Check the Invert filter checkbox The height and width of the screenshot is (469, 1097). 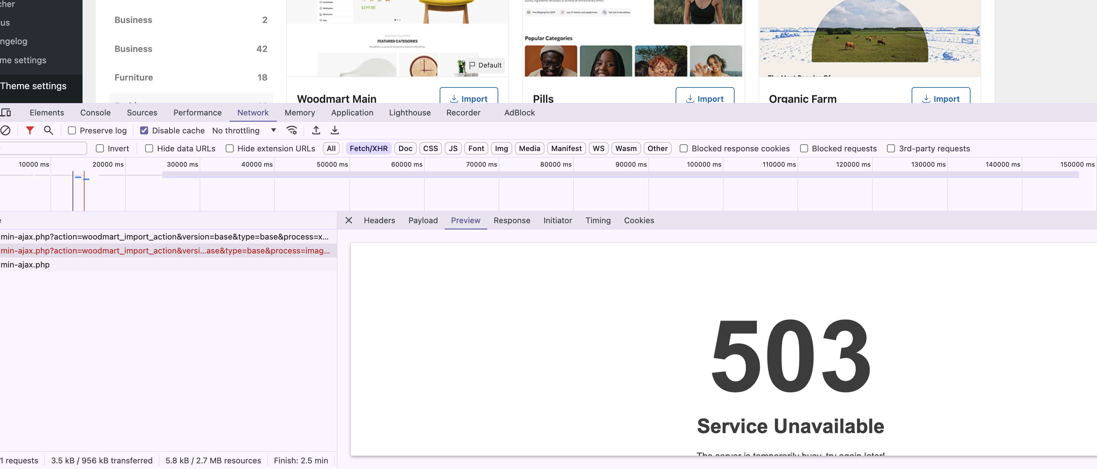[100, 149]
